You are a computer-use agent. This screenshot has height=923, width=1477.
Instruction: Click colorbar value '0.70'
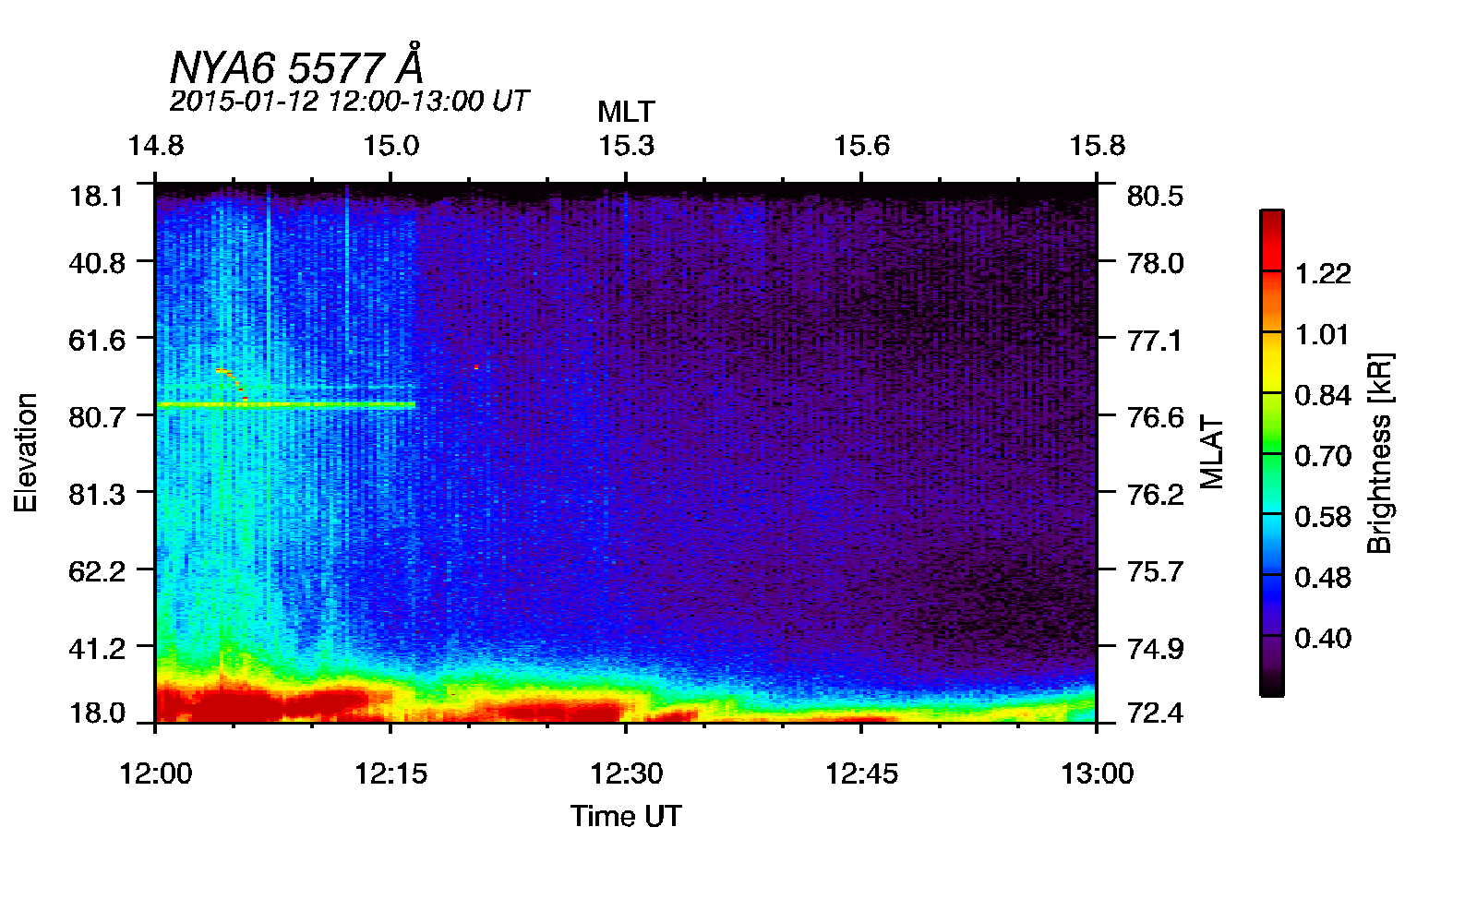(1323, 456)
